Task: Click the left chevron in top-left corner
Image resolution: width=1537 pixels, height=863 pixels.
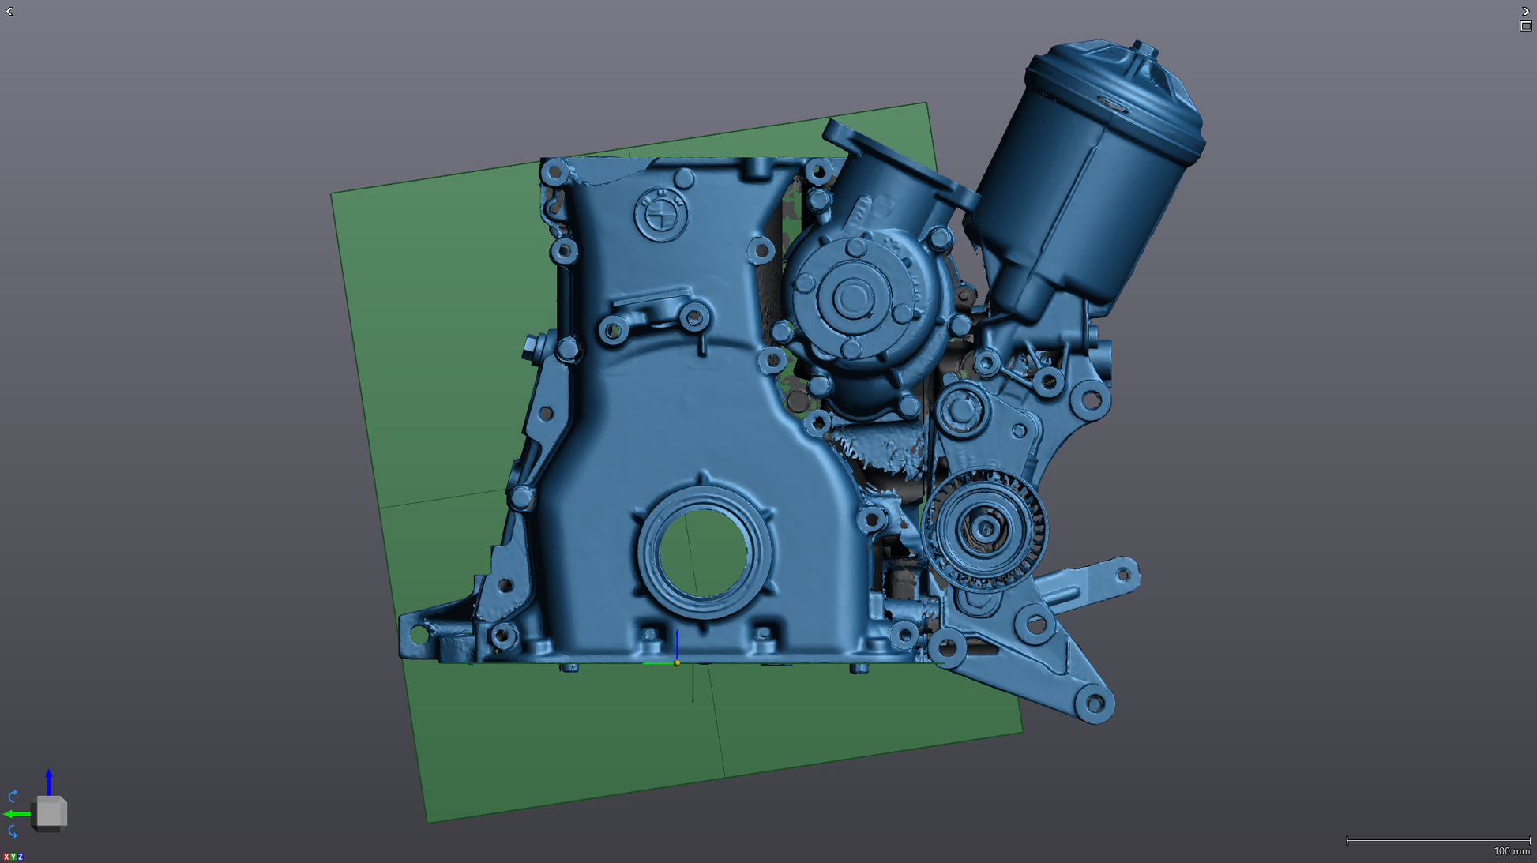Action: (x=9, y=11)
